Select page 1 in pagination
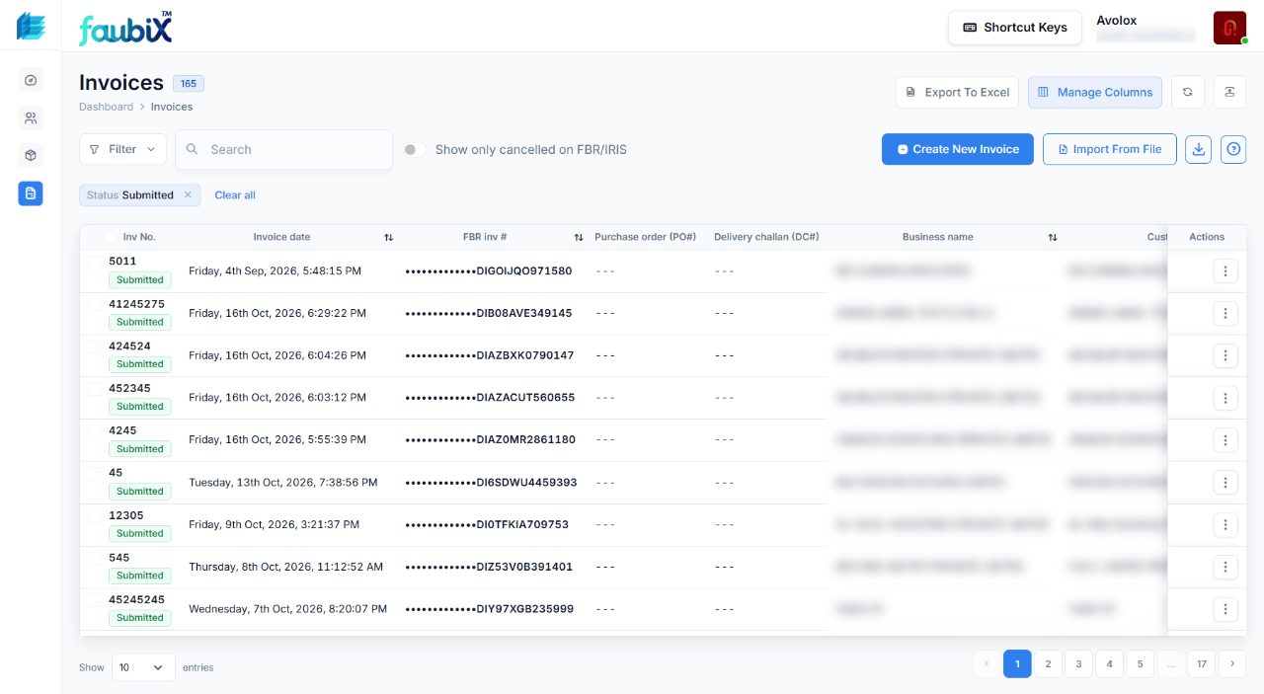 coord(1017,664)
